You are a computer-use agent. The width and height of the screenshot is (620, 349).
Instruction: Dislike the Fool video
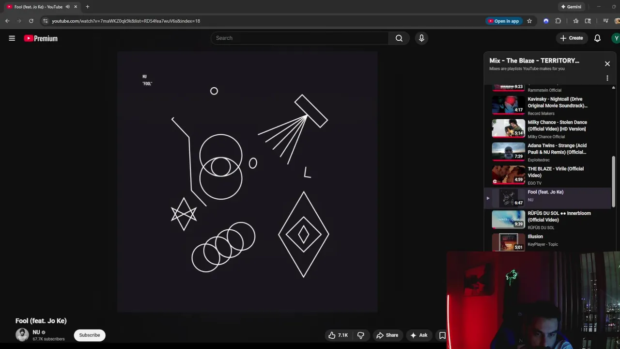tap(361, 335)
